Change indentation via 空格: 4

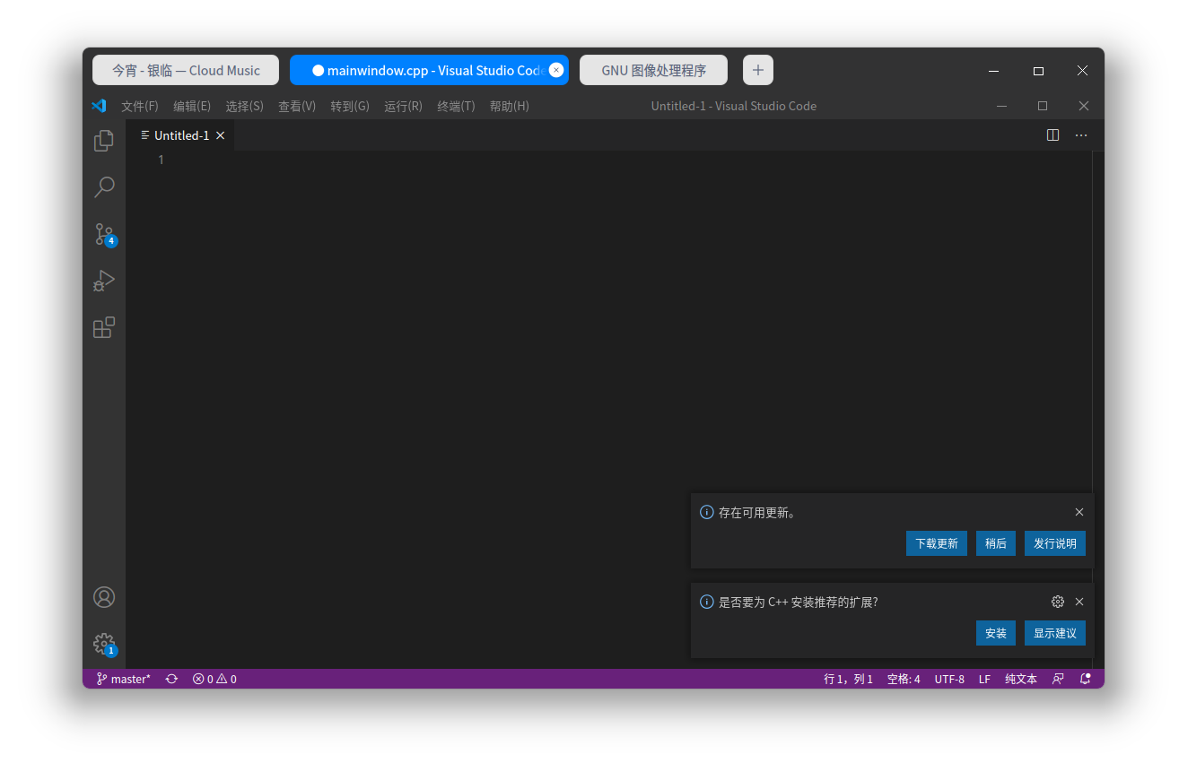click(x=904, y=680)
